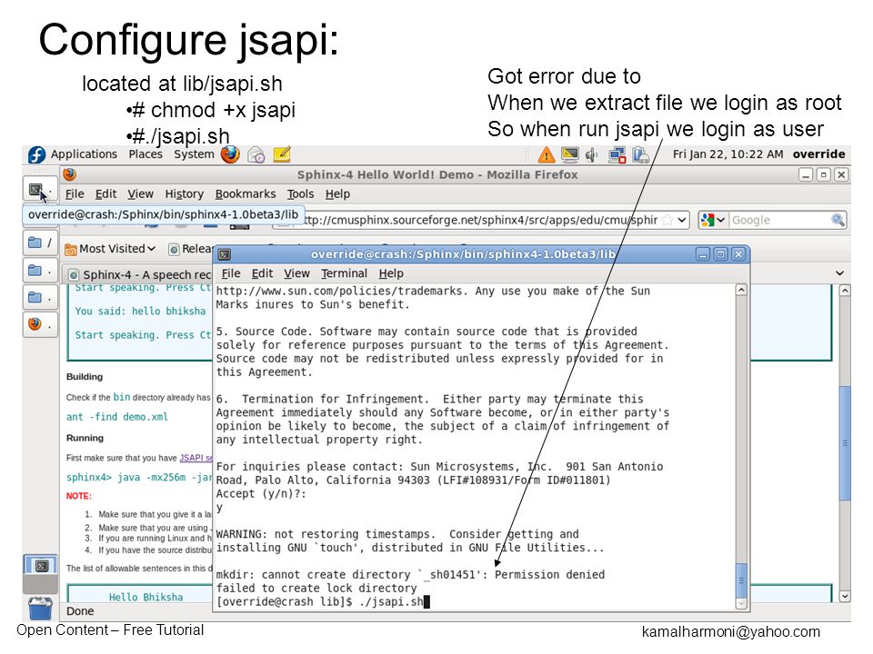This screenshot has height=654, width=873.
Task: Switch to the second empty workspace in switcher
Action: pos(40,584)
